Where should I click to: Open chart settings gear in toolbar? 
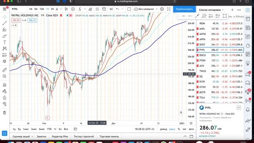[x=162, y=9]
